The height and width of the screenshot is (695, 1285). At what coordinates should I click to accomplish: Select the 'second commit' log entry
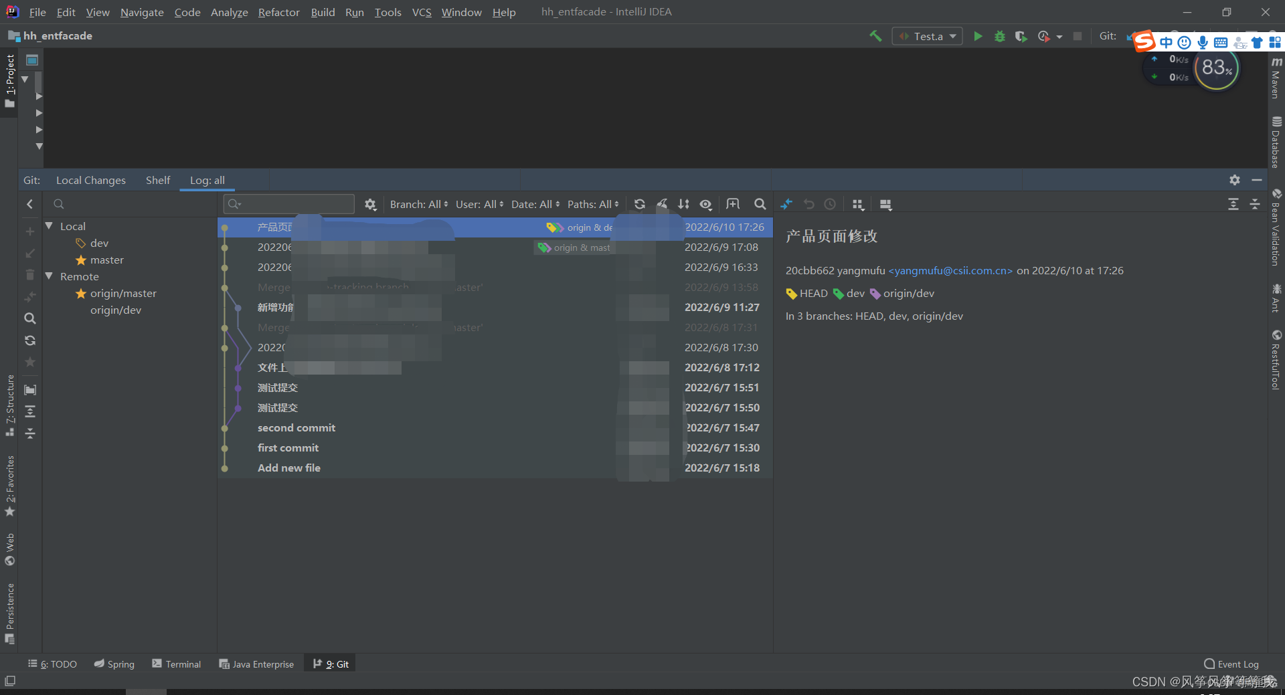(495, 427)
